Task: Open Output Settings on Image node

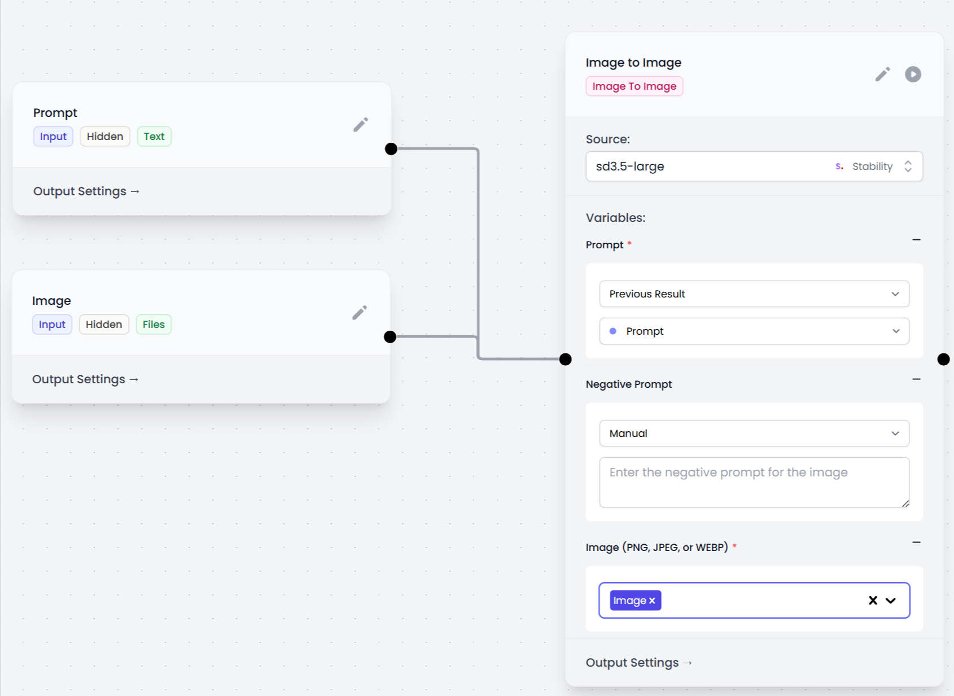Action: 85,379
